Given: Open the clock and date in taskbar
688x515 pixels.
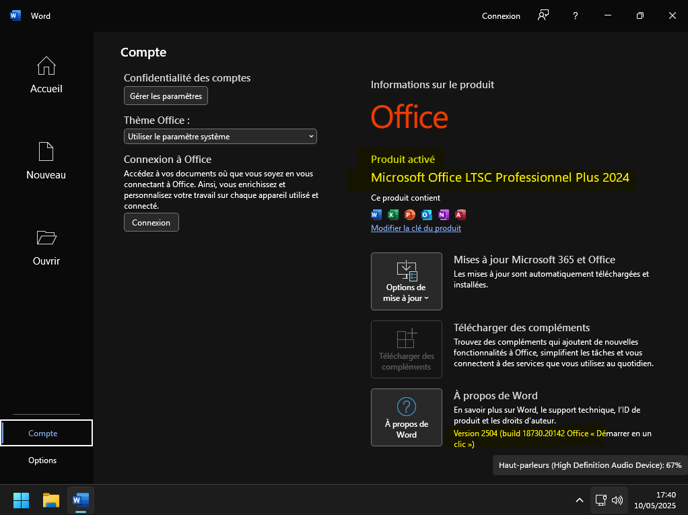Looking at the screenshot, I should tap(654, 500).
